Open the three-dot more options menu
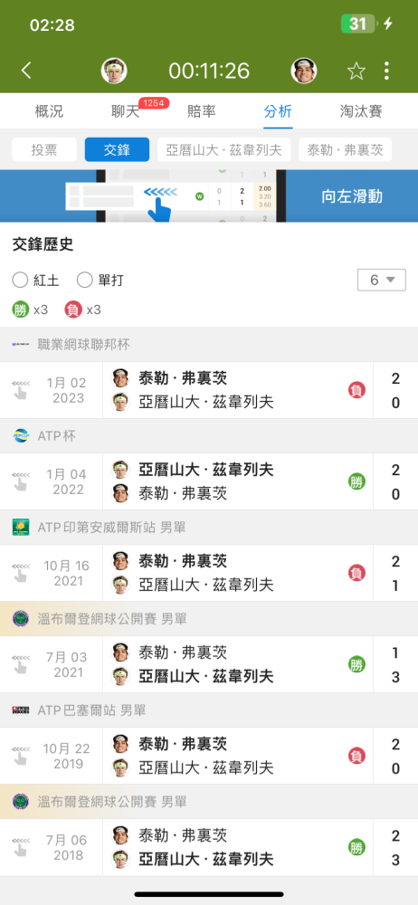The image size is (418, 905). (x=386, y=71)
